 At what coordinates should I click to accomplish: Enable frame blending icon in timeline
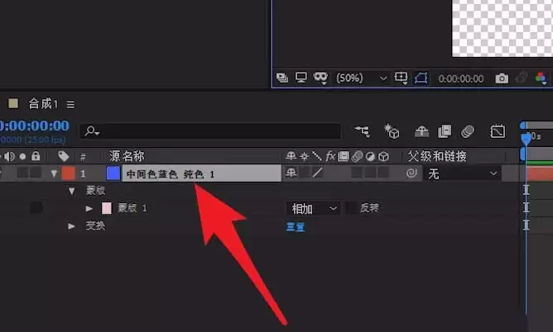445,131
